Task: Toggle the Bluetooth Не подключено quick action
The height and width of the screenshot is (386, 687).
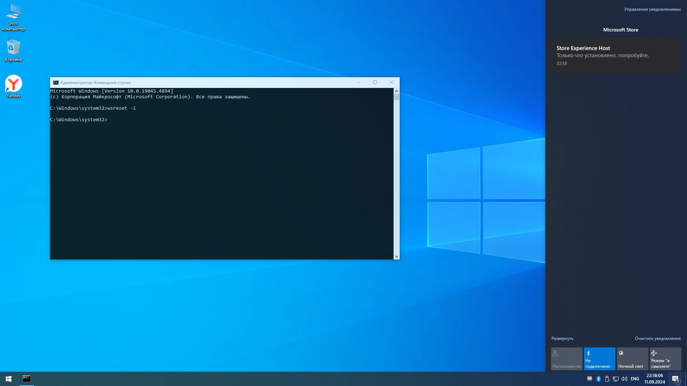Action: [x=599, y=358]
